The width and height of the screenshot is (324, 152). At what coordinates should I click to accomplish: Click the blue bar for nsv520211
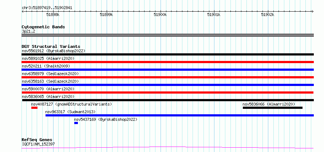tap(168, 70)
